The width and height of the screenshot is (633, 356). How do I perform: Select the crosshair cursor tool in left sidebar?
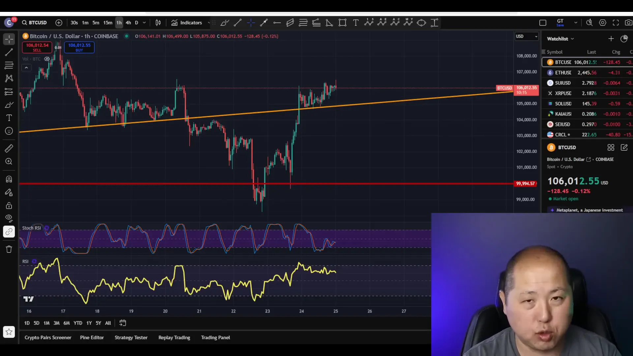coord(9,39)
